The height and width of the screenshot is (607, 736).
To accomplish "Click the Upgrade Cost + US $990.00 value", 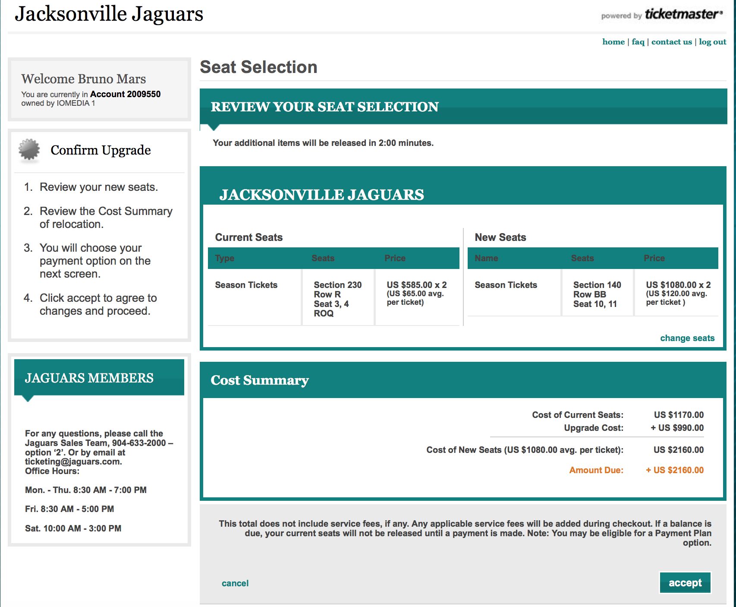I will click(677, 428).
